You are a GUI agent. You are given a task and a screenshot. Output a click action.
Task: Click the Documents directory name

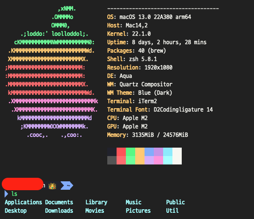59,202
